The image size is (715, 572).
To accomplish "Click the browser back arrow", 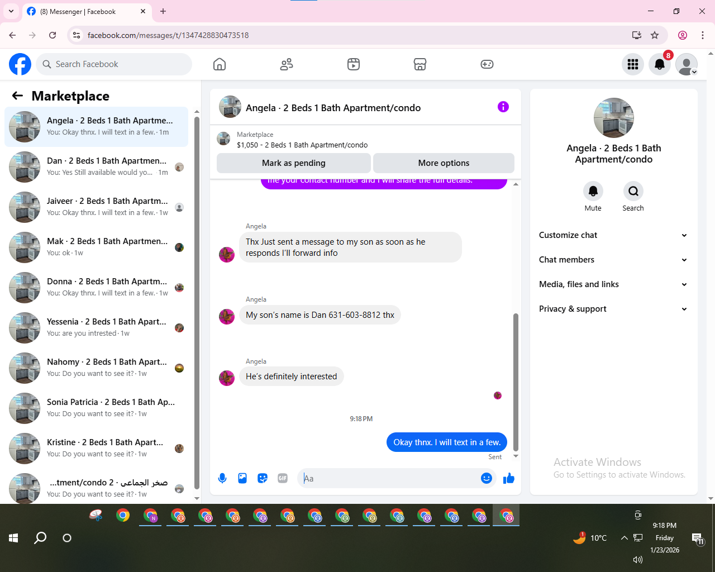I will click(12, 35).
